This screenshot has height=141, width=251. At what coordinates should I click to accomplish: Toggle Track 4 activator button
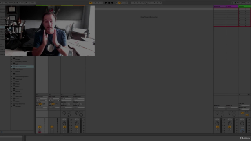point(77,127)
